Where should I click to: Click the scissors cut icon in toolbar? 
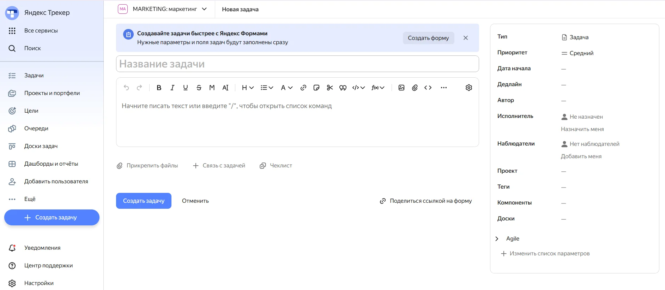click(330, 88)
